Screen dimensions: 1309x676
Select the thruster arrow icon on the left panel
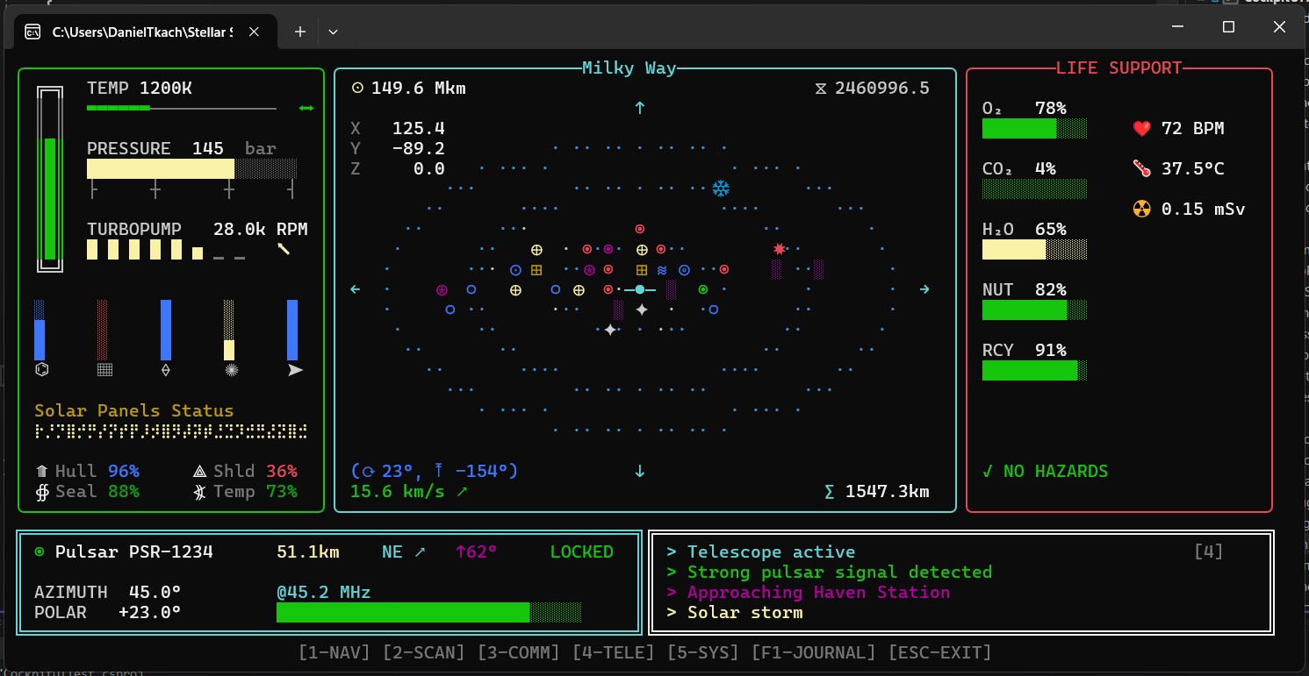pyautogui.click(x=294, y=370)
